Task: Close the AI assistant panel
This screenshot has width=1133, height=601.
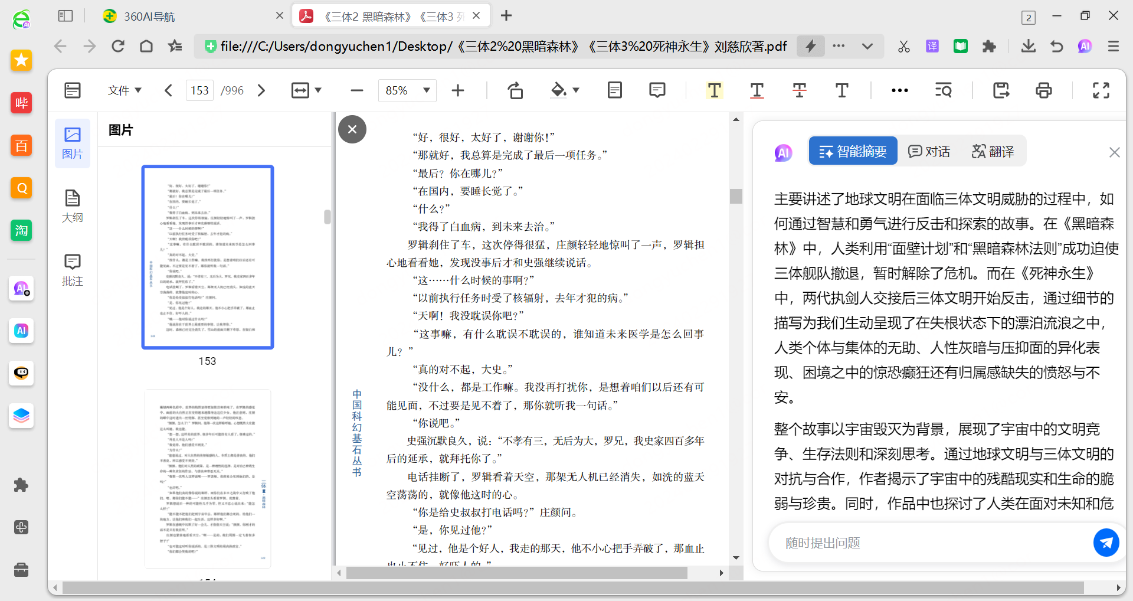Action: [x=1114, y=152]
